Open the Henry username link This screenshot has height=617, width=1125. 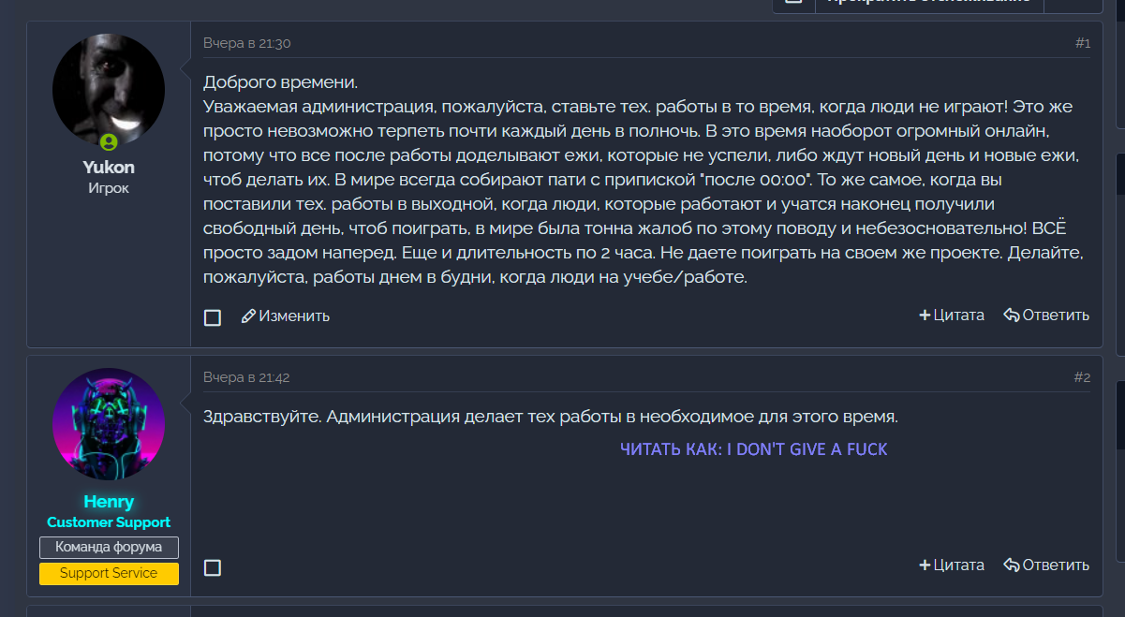coord(109,502)
